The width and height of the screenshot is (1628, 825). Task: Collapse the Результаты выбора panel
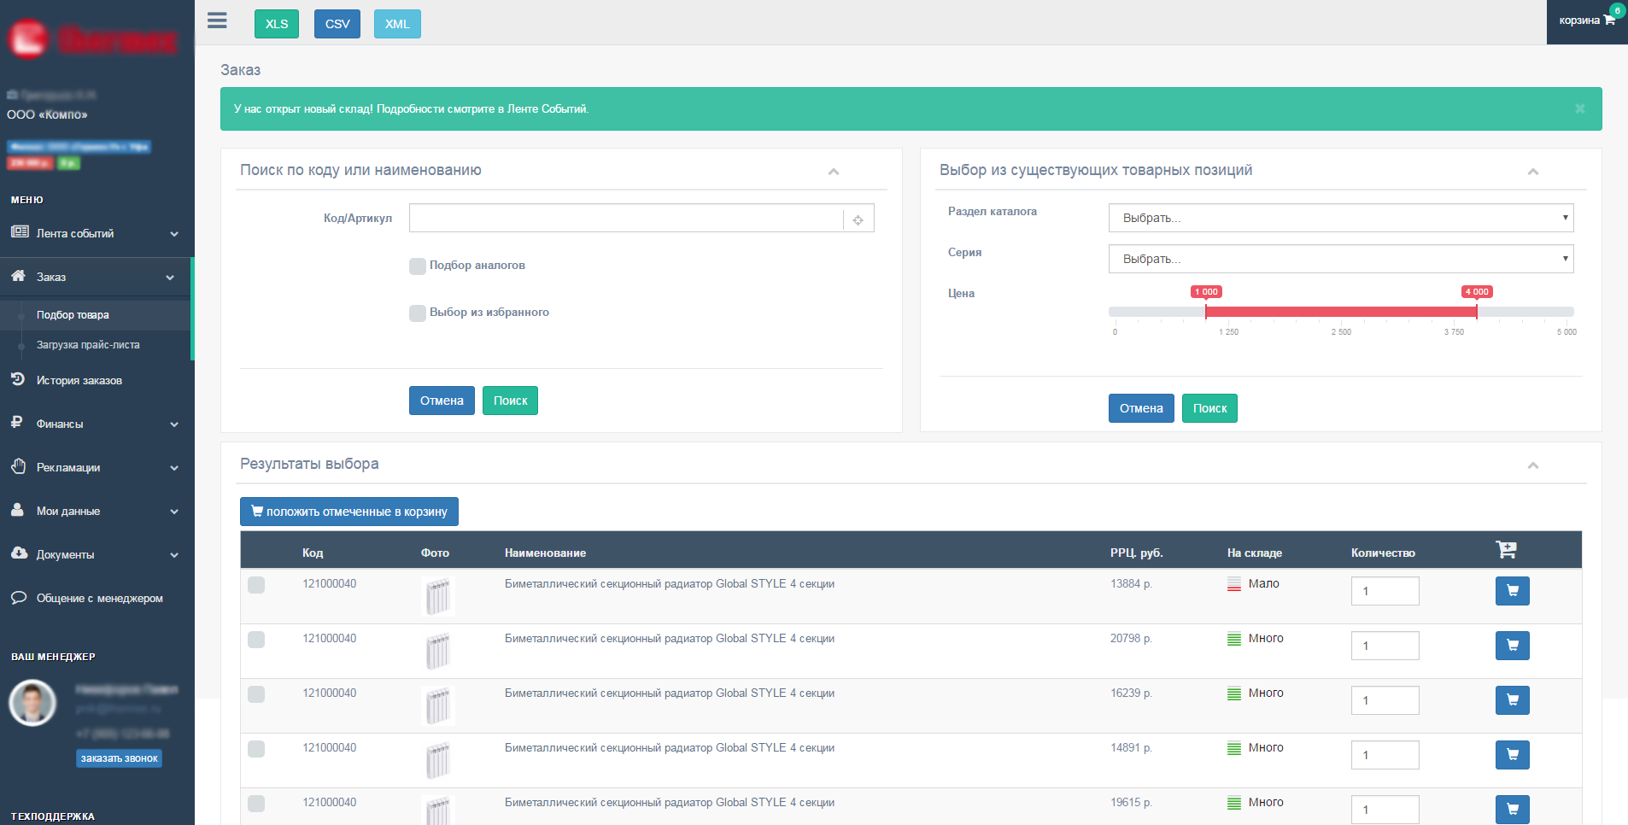click(1533, 465)
